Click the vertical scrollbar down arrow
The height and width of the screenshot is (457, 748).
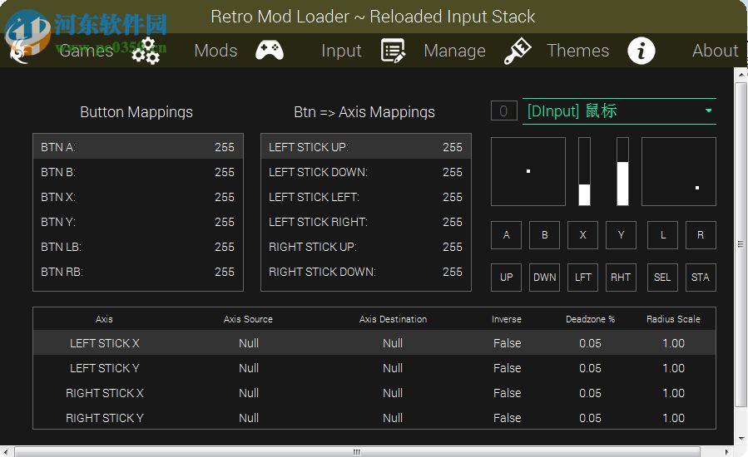click(x=741, y=439)
